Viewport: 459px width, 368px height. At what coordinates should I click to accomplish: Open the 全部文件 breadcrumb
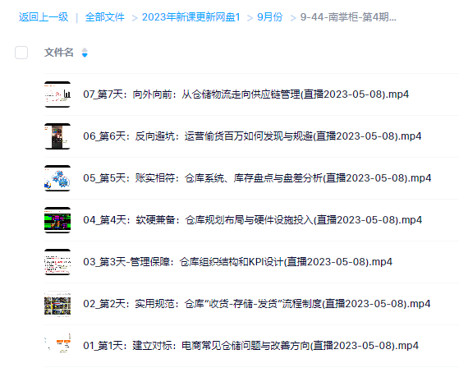pos(104,17)
